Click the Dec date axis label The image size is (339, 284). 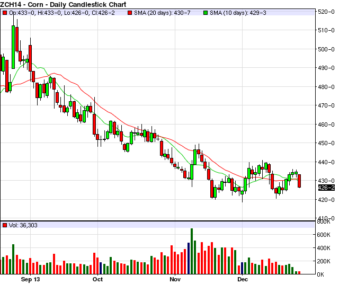click(x=243, y=279)
